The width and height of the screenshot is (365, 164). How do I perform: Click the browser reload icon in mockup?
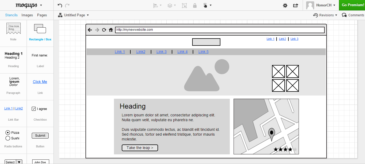tap(104, 30)
